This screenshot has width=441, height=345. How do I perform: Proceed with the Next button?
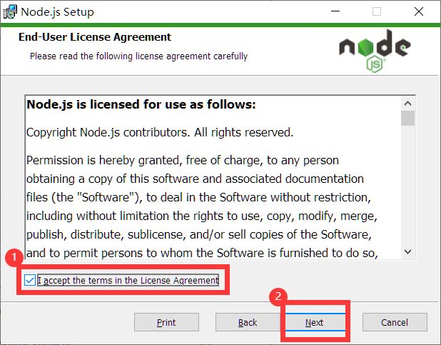pyautogui.click(x=315, y=322)
